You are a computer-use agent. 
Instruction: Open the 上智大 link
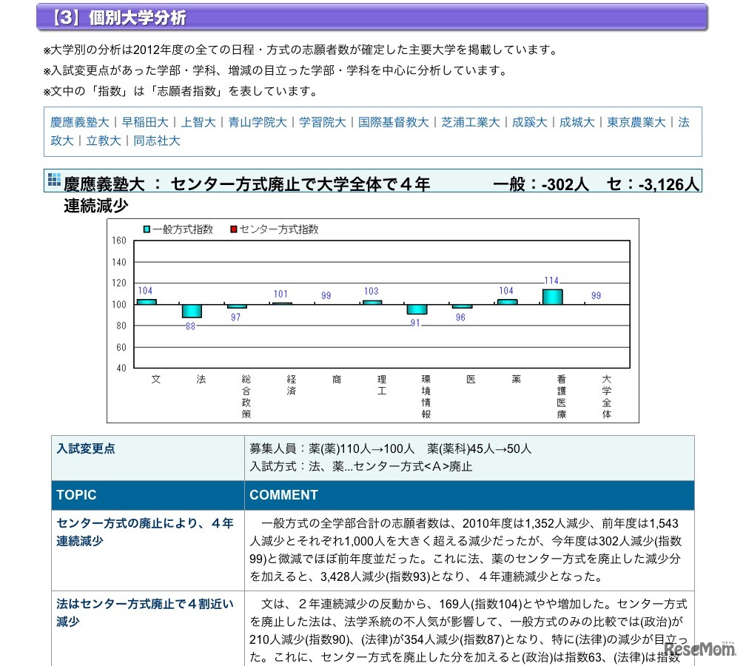coord(198,122)
